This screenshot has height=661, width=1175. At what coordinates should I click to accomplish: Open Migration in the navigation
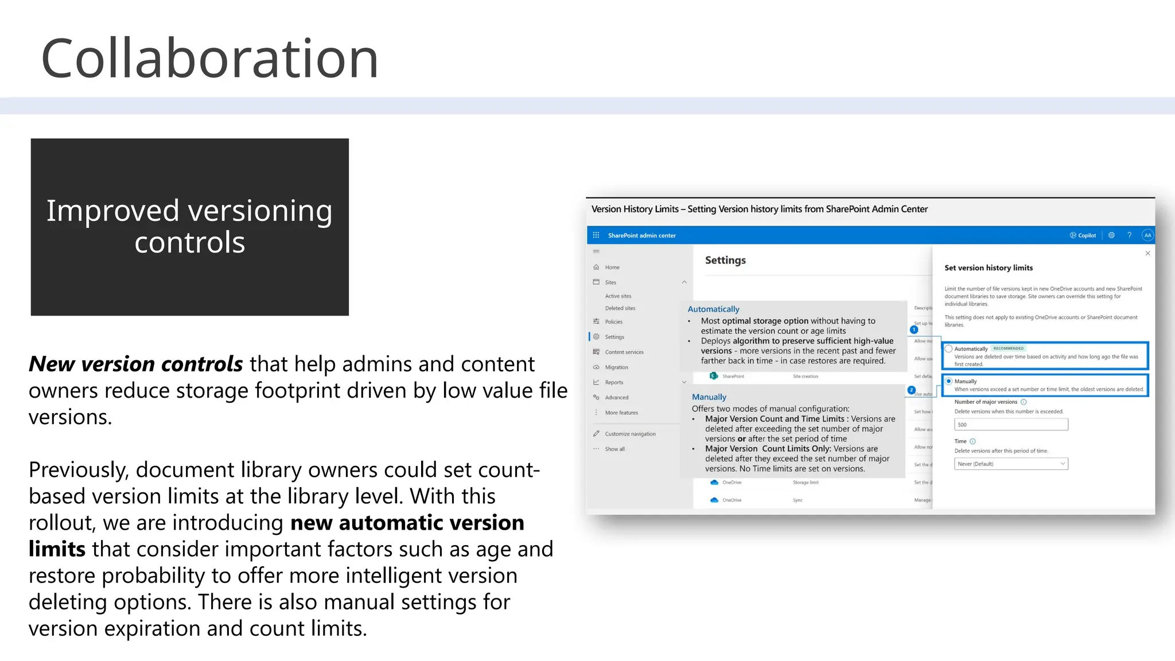[x=616, y=367]
